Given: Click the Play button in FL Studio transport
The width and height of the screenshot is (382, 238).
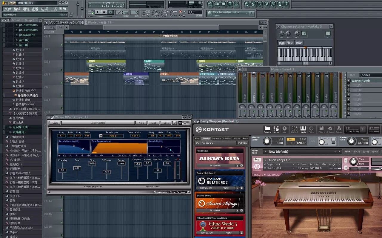Looking at the screenshot, I should [x=98, y=12].
